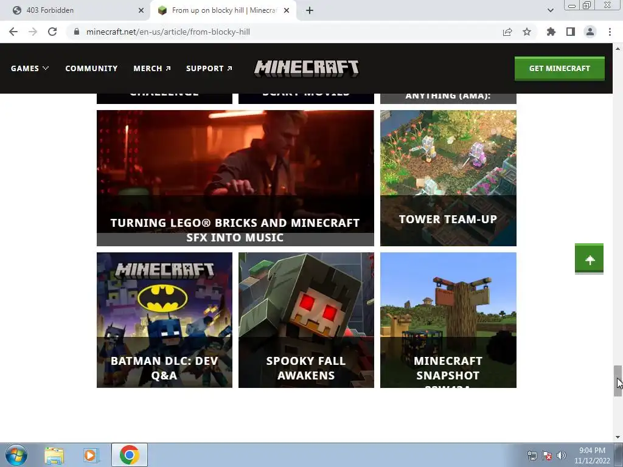
Task: Bookmark this tab with star icon
Action: [527, 32]
